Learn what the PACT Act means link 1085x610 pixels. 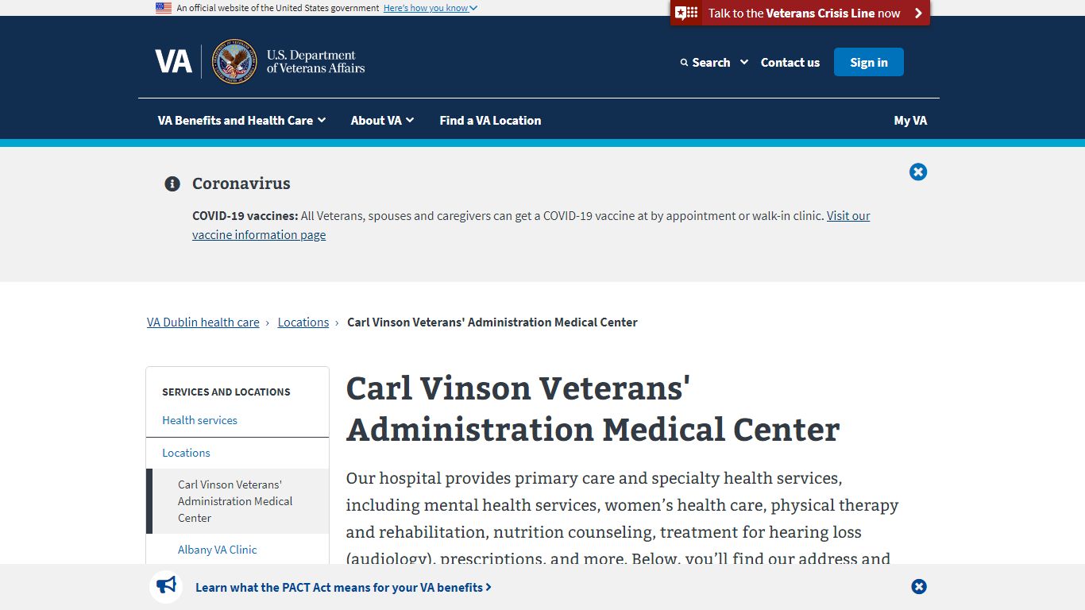[343, 588]
